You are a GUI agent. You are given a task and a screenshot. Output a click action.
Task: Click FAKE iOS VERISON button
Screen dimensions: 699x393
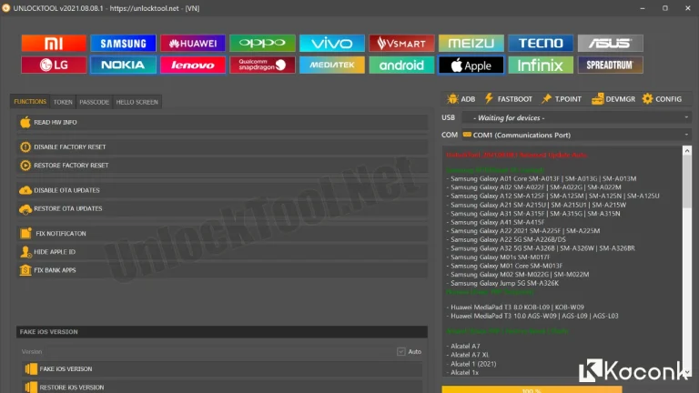pyautogui.click(x=222, y=369)
